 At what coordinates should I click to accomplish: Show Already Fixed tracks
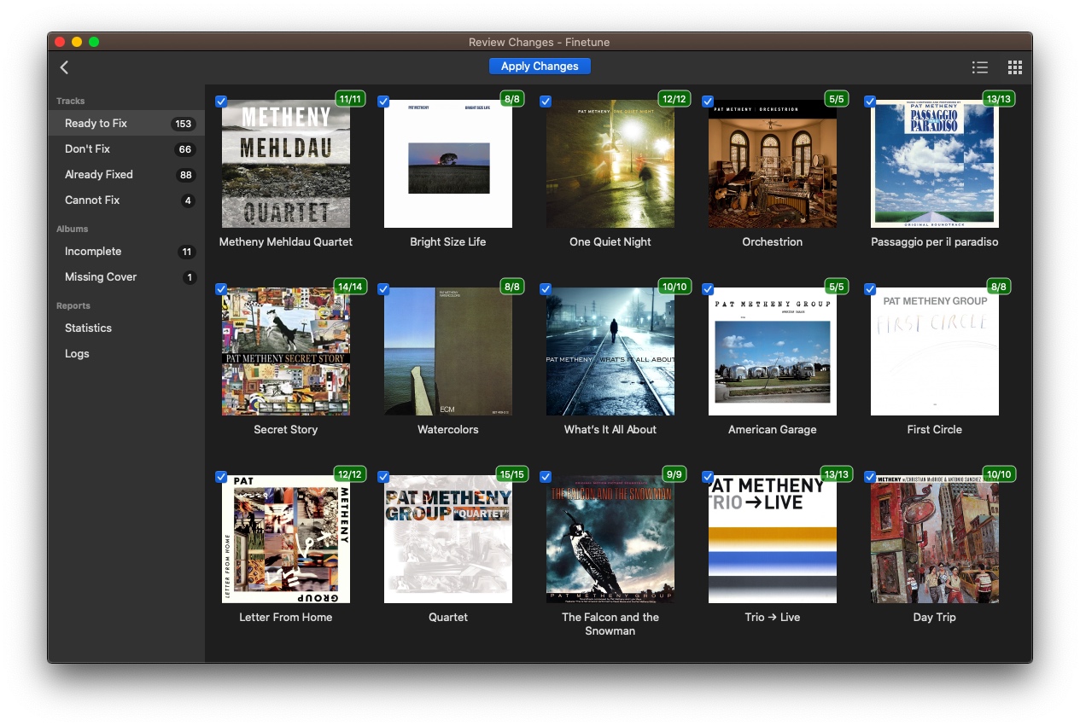click(x=126, y=174)
